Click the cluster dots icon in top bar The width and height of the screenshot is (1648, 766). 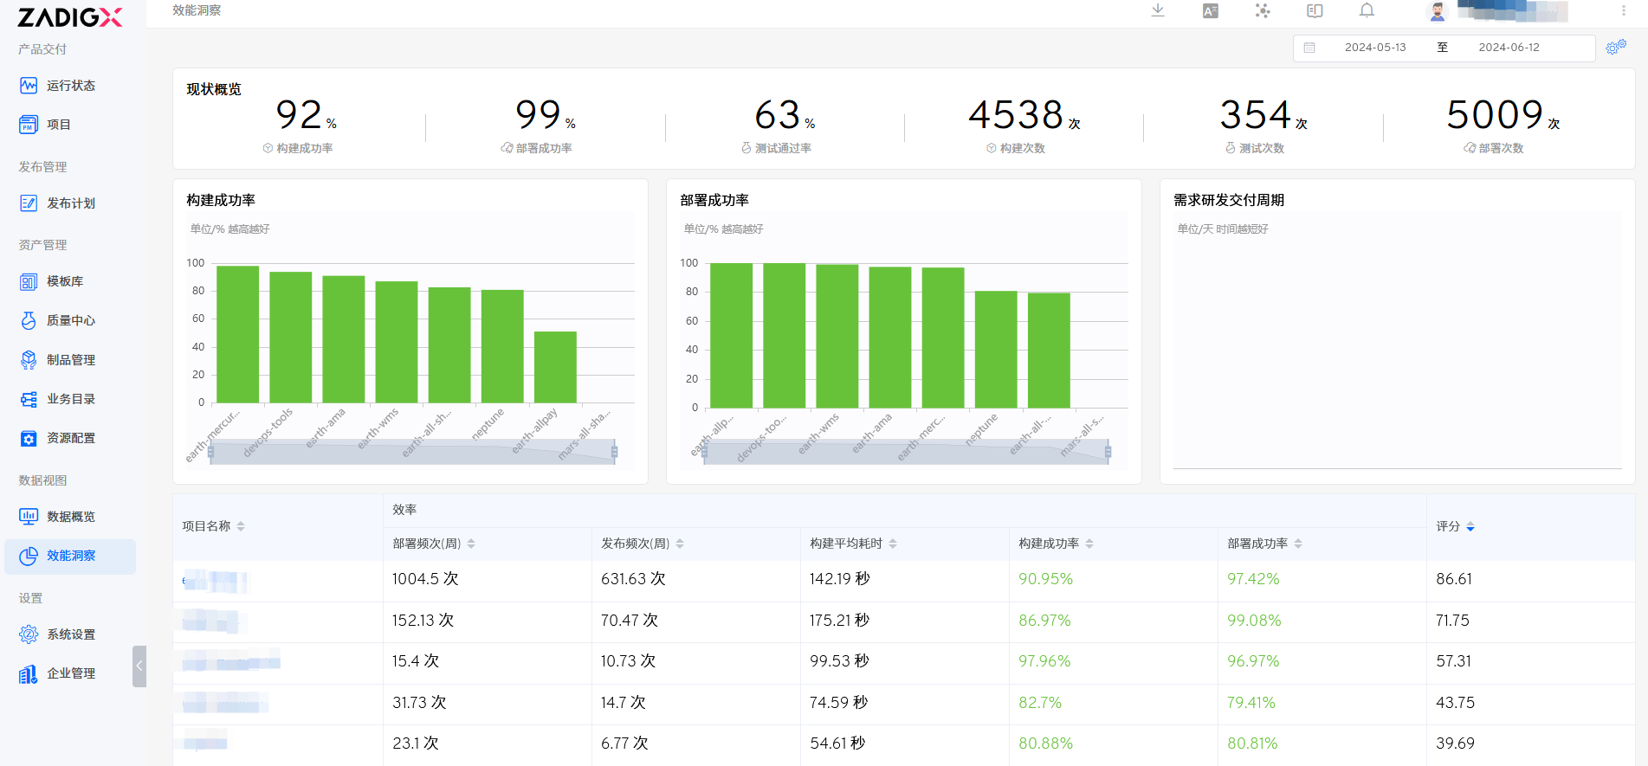click(x=1263, y=10)
